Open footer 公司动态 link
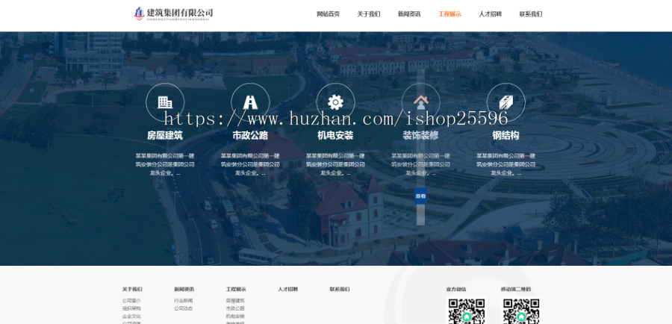 [x=184, y=308]
